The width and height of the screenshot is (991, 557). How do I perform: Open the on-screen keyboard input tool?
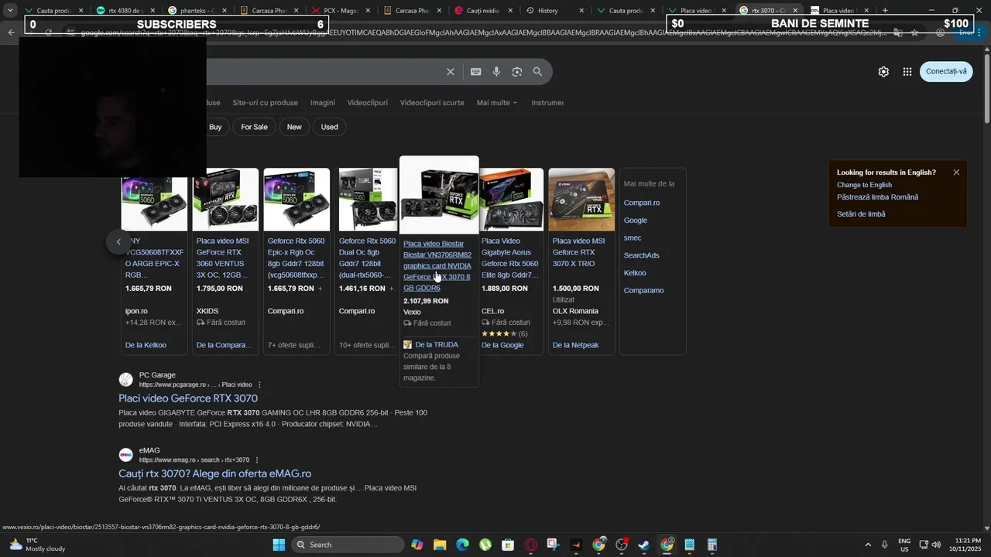point(475,72)
